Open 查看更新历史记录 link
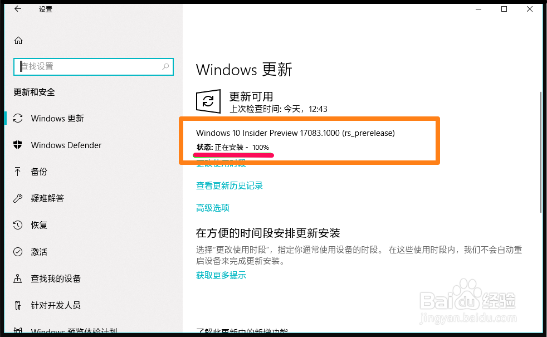This screenshot has height=337, width=547. pyautogui.click(x=229, y=185)
